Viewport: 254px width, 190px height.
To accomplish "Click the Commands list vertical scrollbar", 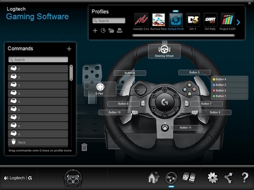I will (71, 73).
